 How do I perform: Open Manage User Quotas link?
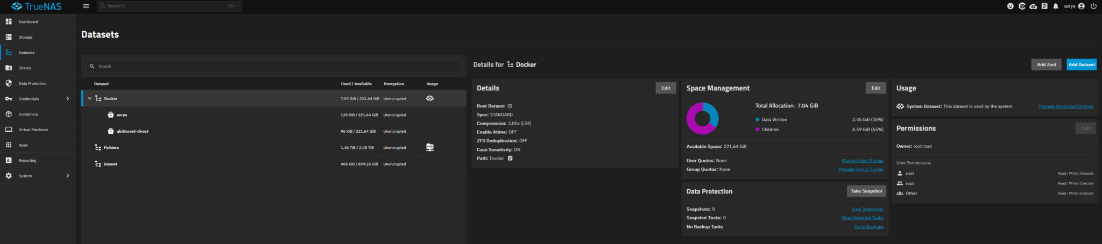[863, 161]
